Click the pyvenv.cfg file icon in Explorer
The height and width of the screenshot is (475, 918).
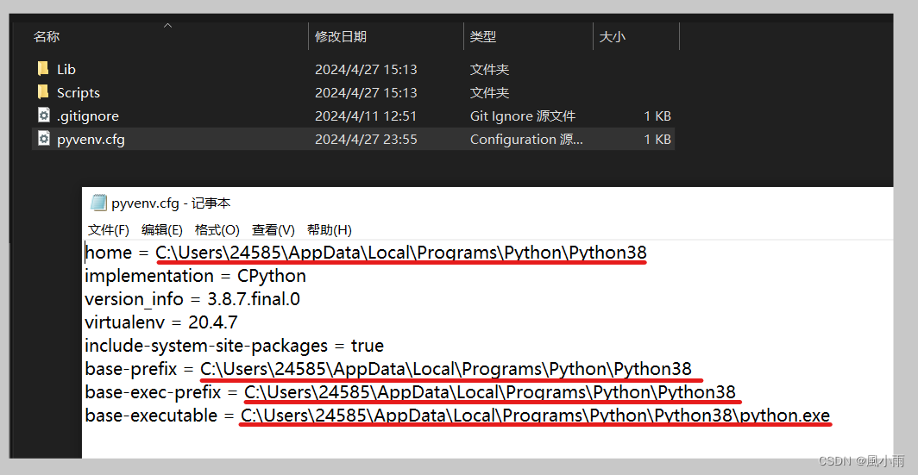click(43, 140)
